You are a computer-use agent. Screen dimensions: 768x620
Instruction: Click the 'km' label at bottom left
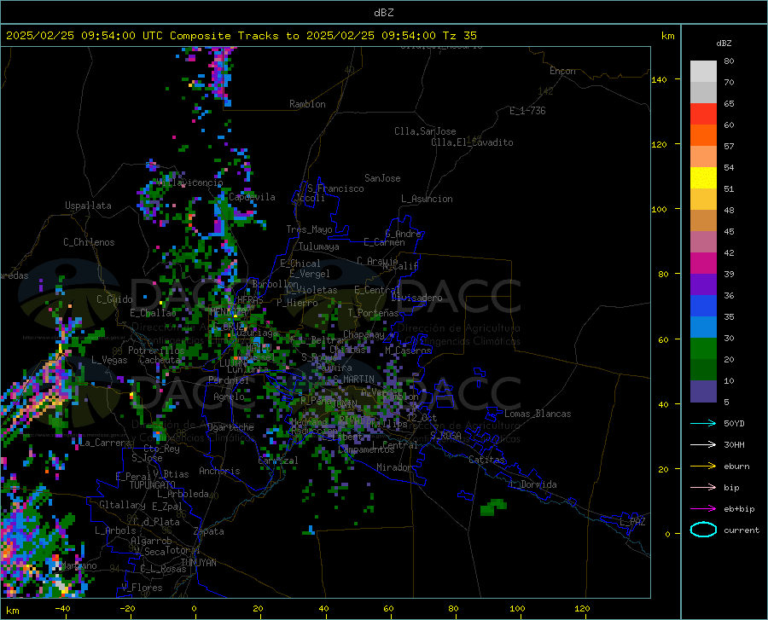coord(12,611)
